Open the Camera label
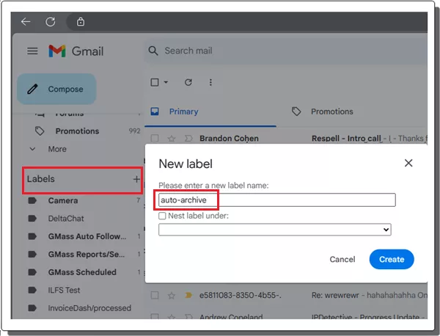Screen dimensions: 440x336 pyautogui.click(x=63, y=200)
